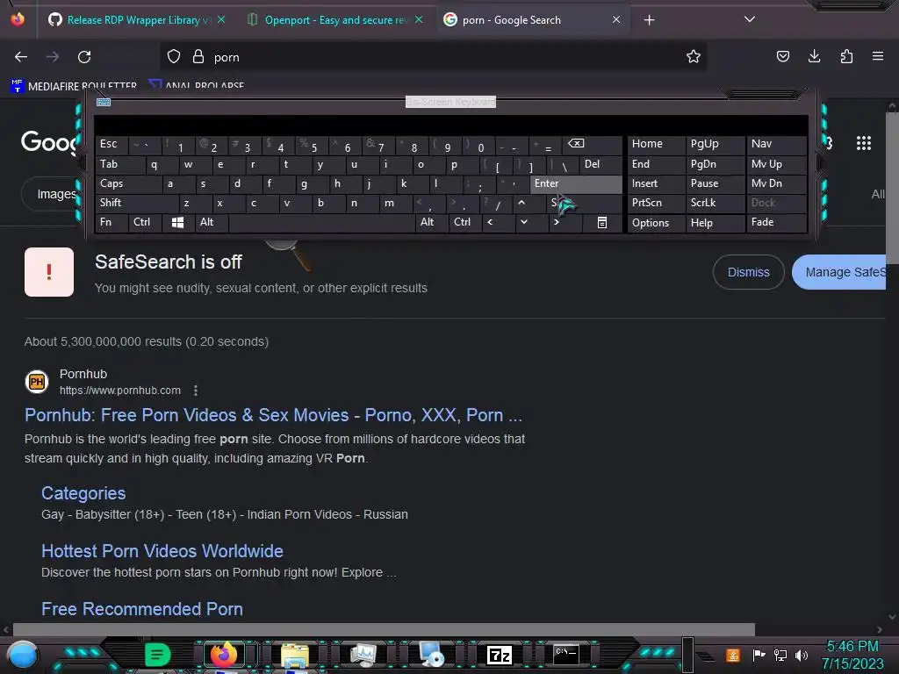Click the vertical page scrollbar on the right
The image size is (899, 674).
892,186
